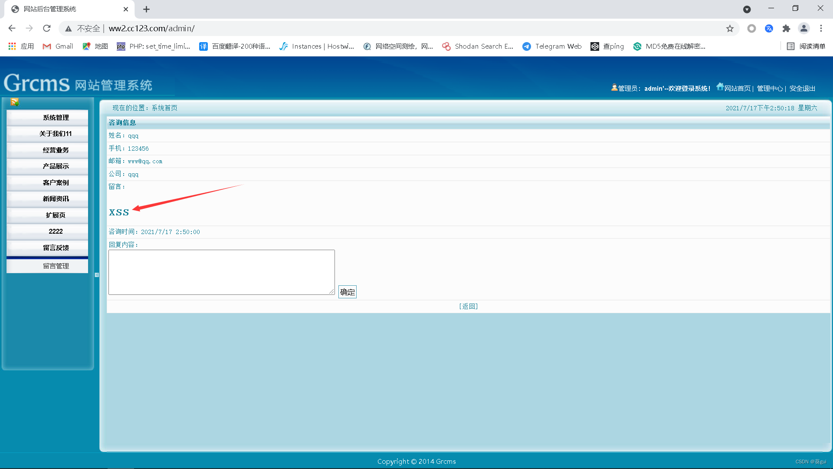Open the user profile avatar icon

(804, 28)
